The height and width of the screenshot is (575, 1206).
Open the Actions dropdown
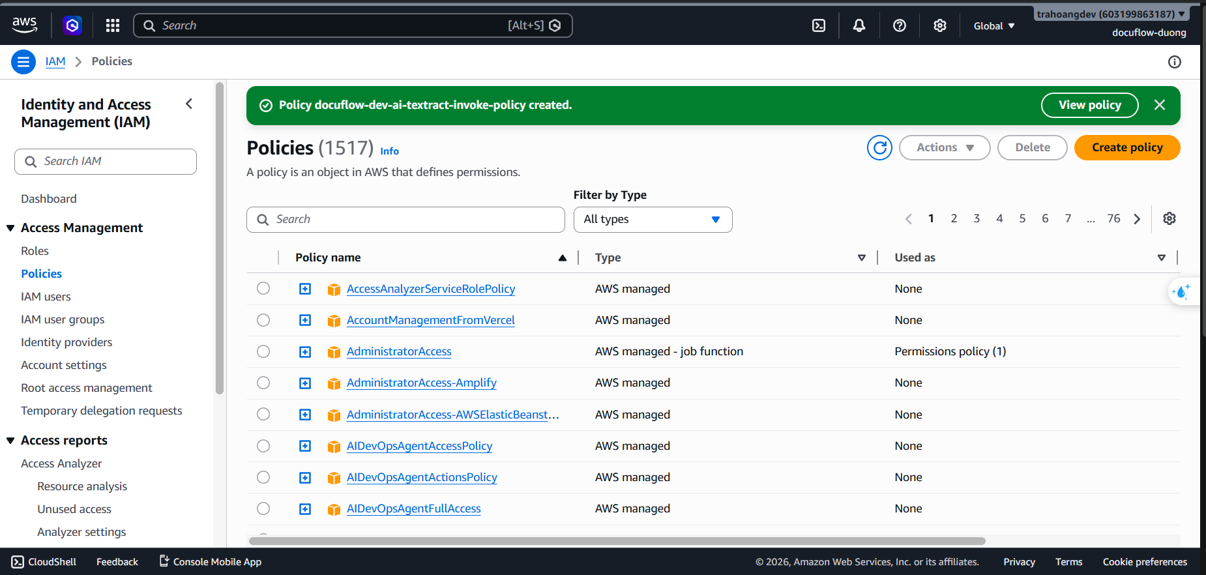(x=945, y=148)
